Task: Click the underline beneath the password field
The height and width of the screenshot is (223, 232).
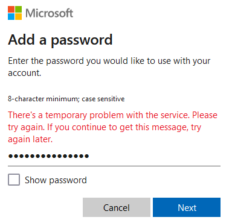Action: pyautogui.click(x=114, y=166)
